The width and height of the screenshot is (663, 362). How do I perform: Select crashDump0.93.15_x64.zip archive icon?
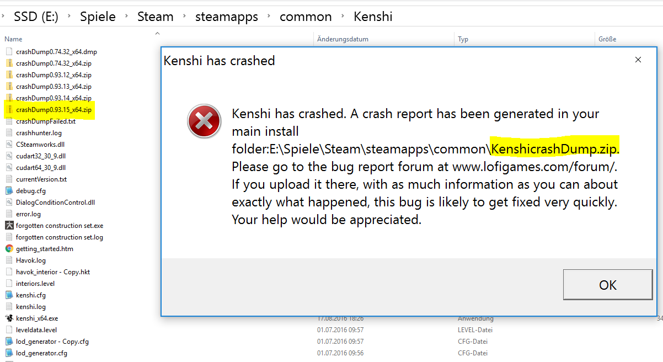click(x=9, y=109)
